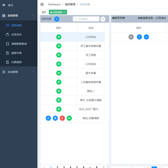Screen dimensions: 168x168
Task: Go to next page with right chevron
Action: [103, 167]
